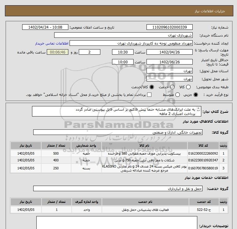Select the کالا radio button
This screenshot has width=237, height=229.
point(188,87)
